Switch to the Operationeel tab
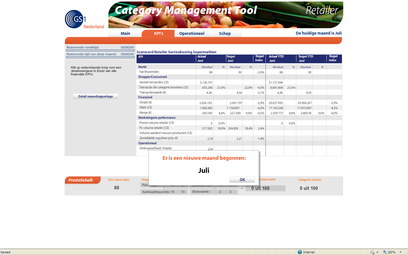 (x=192, y=33)
